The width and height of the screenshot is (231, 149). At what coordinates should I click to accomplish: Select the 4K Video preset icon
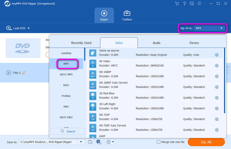93,63
